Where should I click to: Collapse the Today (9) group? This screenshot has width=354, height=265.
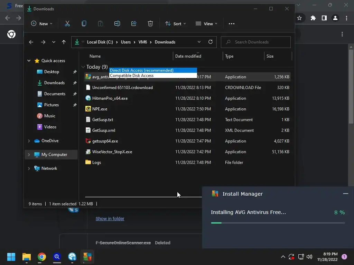pyautogui.click(x=83, y=67)
